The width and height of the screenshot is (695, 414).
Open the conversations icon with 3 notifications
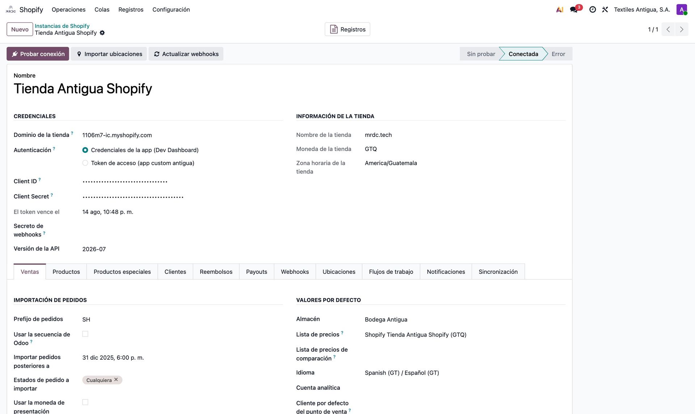574,10
